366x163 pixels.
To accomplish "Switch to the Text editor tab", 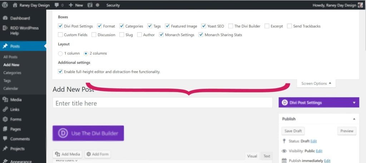I will 267,156.
